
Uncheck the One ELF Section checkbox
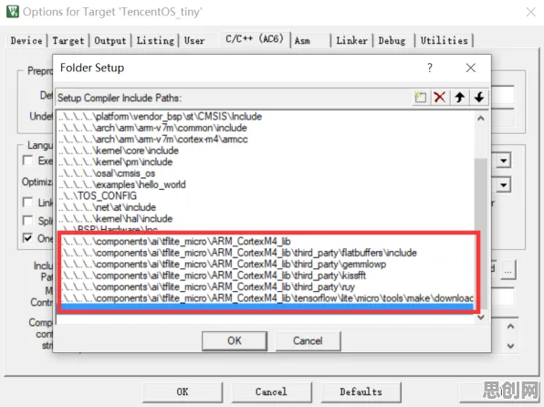coord(27,238)
